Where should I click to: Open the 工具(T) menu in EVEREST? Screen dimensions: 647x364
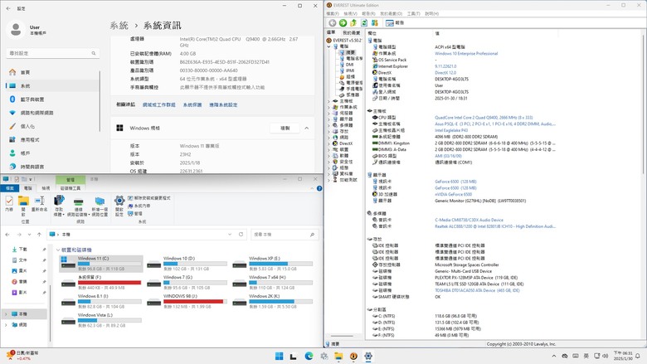tap(413, 13)
